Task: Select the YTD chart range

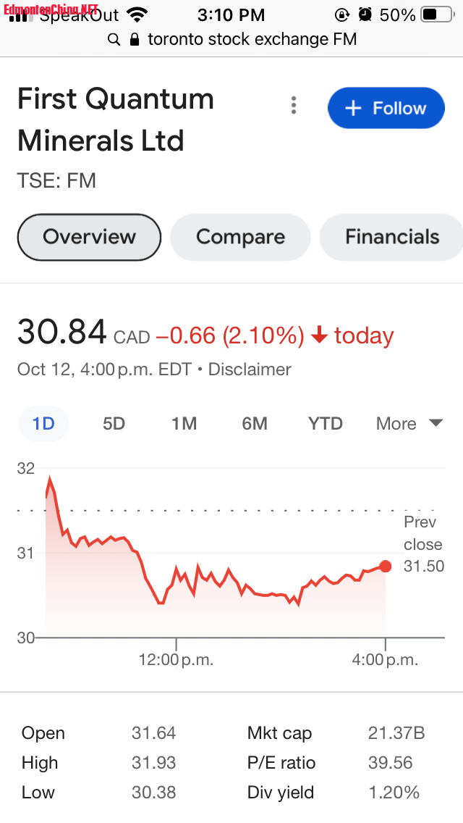Action: click(325, 423)
